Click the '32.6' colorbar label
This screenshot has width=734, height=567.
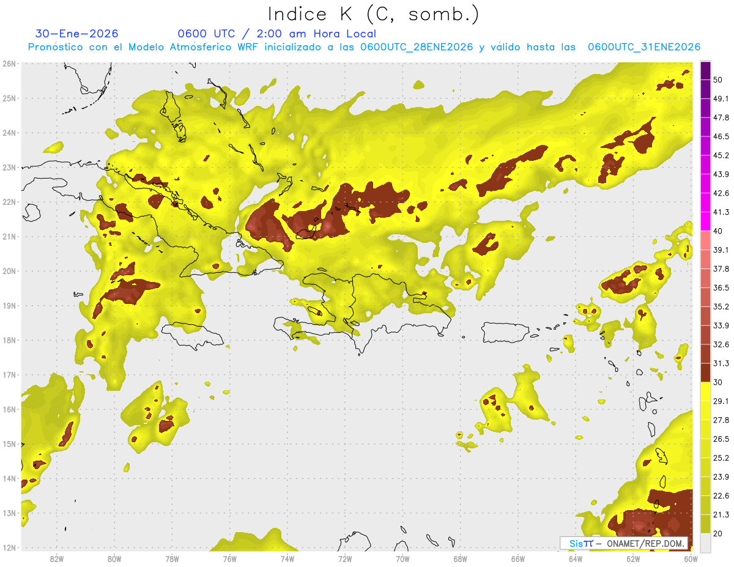(x=721, y=344)
